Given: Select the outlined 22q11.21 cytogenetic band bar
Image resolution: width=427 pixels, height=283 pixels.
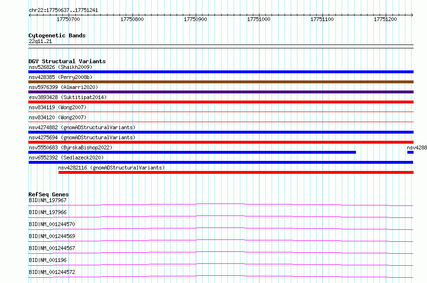Looking at the screenshot, I should (x=221, y=46).
